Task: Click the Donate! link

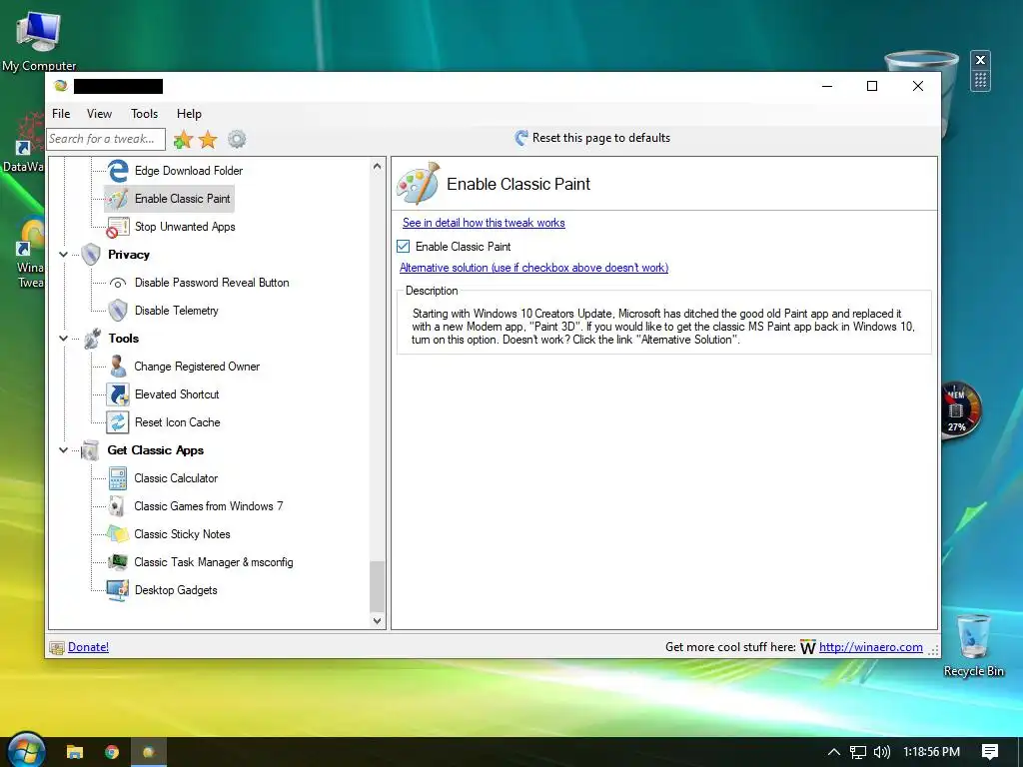Action: click(88, 647)
